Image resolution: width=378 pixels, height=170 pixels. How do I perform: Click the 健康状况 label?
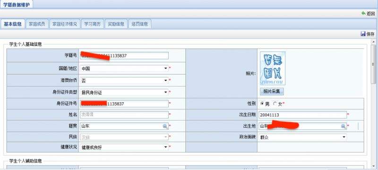[x=69, y=147]
